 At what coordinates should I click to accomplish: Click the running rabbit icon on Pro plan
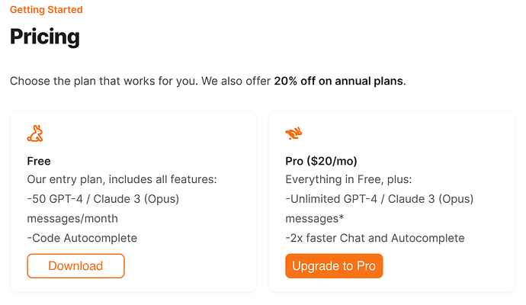293,133
